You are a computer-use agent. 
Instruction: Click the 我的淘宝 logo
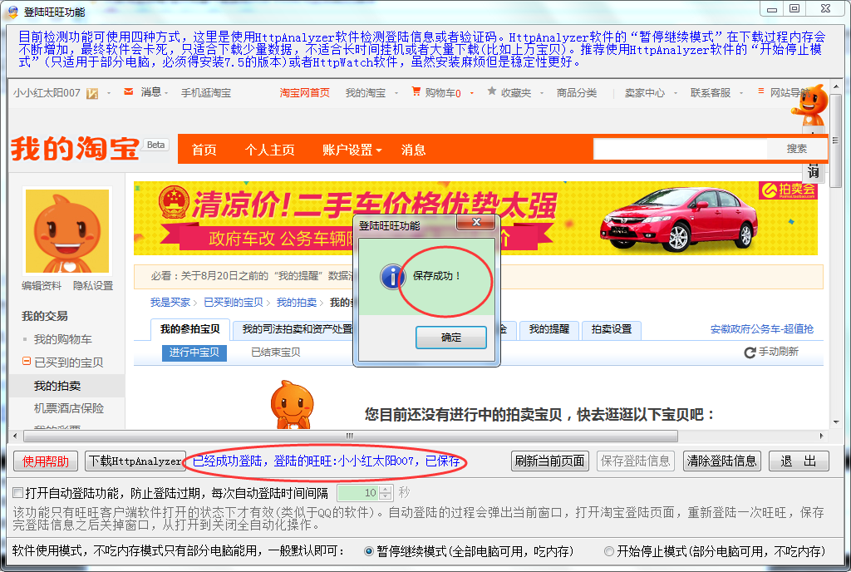(75, 150)
